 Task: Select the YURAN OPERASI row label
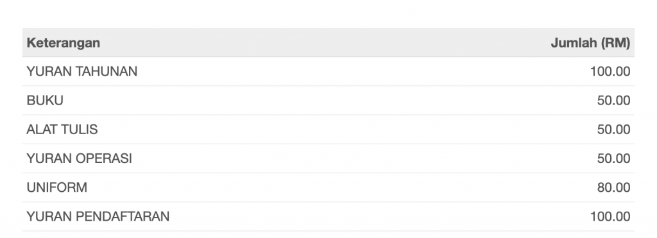point(79,158)
